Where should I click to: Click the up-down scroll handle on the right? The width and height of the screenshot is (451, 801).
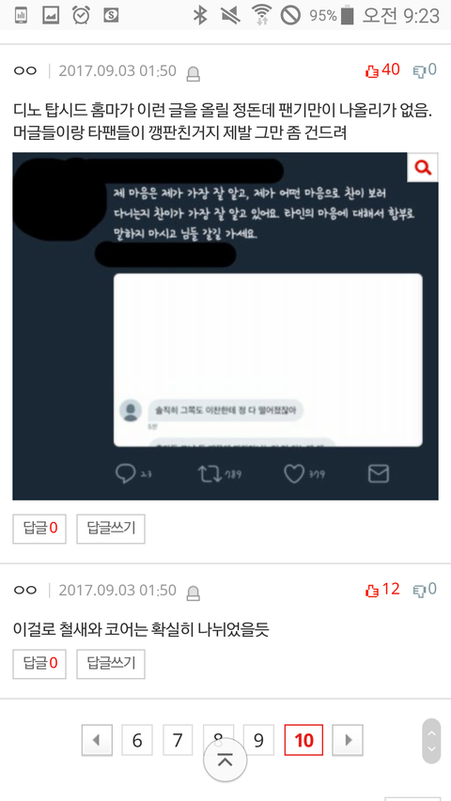[431, 741]
